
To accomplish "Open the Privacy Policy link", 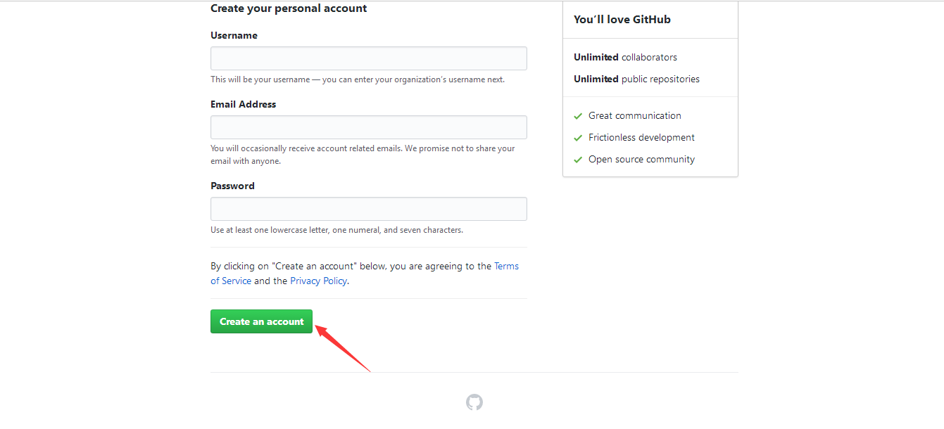I will click(318, 281).
